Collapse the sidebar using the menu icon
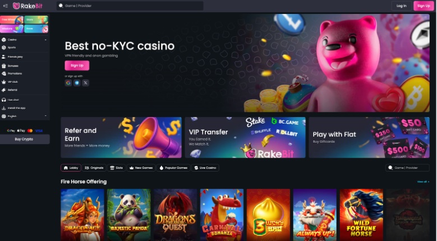This screenshot has height=241, width=437. pyautogui.click(x=5, y=6)
